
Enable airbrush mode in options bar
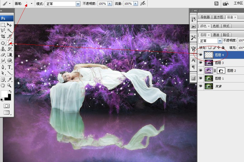coord(142,3)
